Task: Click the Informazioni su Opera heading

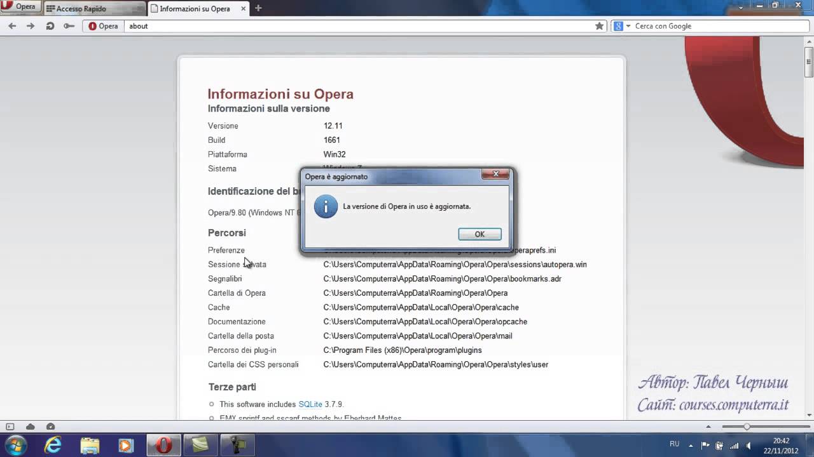Action: click(280, 94)
